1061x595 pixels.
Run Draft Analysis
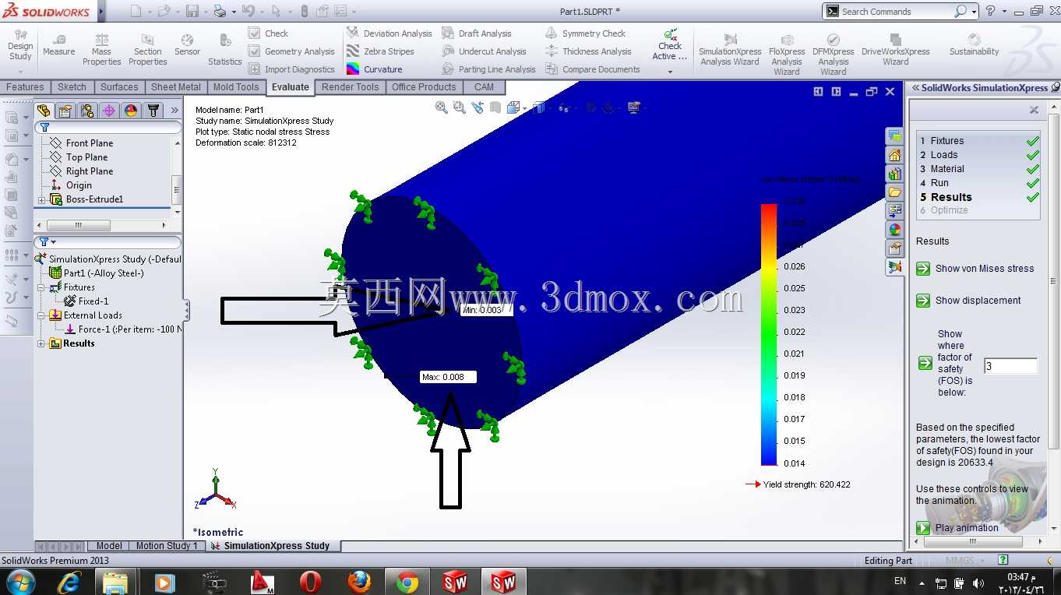[x=477, y=33]
